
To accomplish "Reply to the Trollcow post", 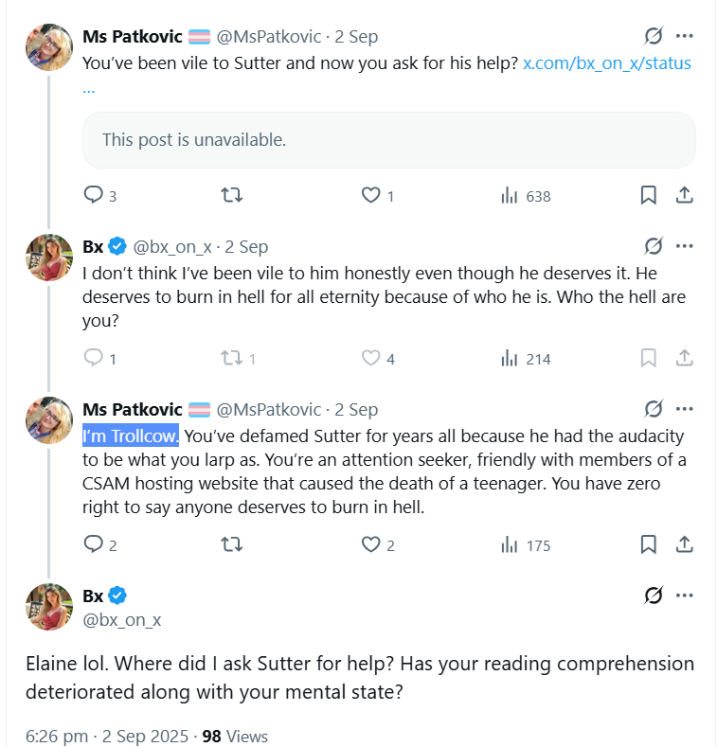I will (94, 544).
